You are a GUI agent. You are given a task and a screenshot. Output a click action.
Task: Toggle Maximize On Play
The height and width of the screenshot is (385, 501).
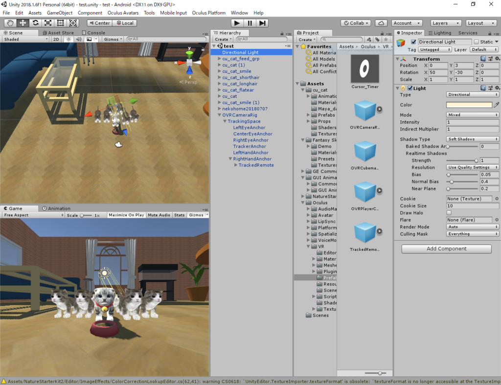coord(126,215)
